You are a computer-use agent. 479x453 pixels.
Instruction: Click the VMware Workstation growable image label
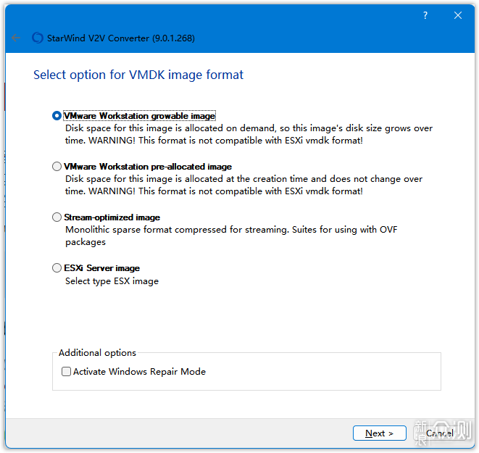coord(140,116)
